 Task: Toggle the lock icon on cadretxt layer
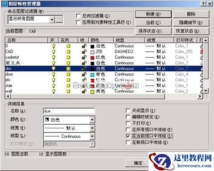84,57
